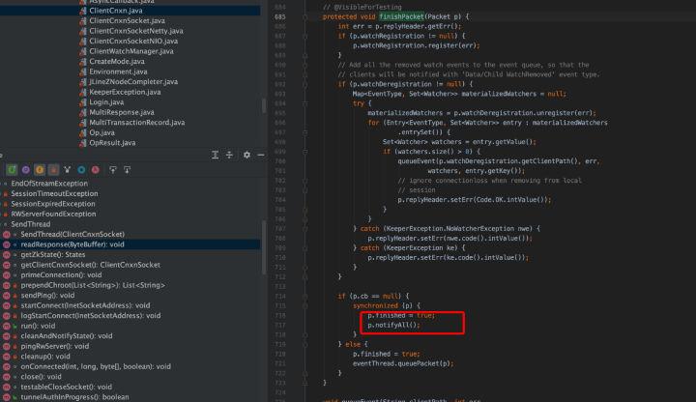Image resolution: width=696 pixels, height=402 pixels.
Task: Select KeeperException.java in file list
Action: (x=128, y=92)
